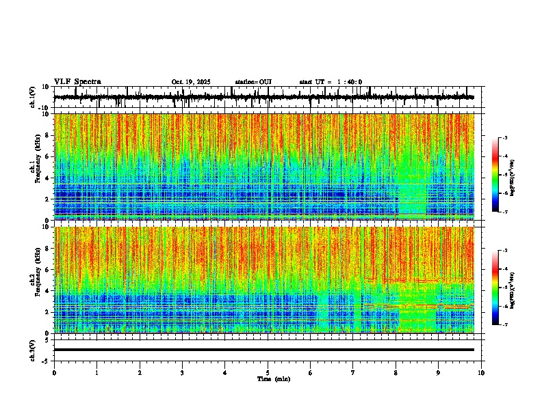Click the Time (min) axis label

coord(274,379)
